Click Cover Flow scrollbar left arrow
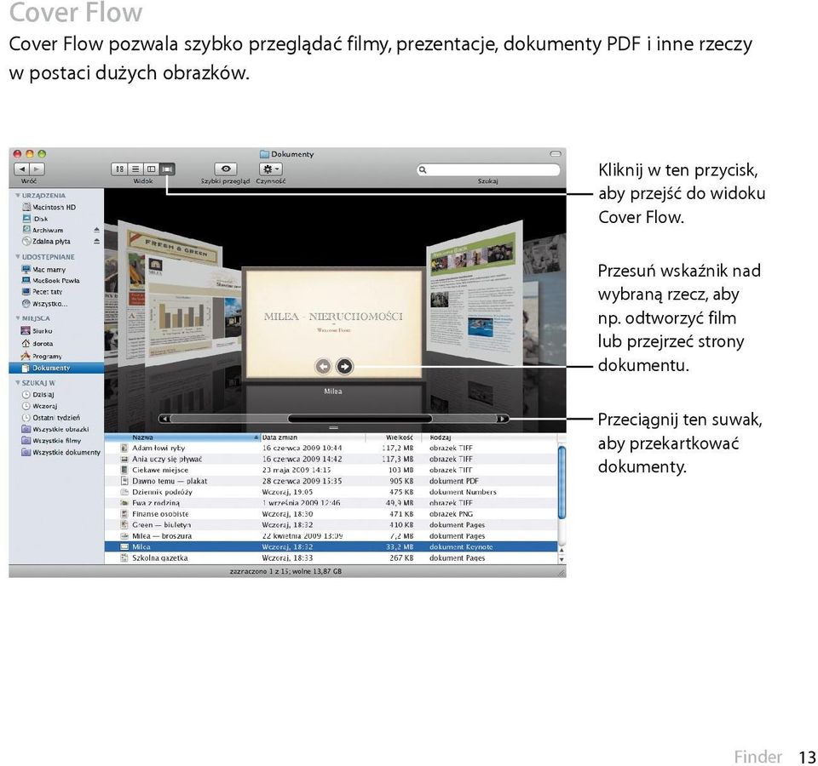This screenshot has height=766, width=818. [164, 419]
